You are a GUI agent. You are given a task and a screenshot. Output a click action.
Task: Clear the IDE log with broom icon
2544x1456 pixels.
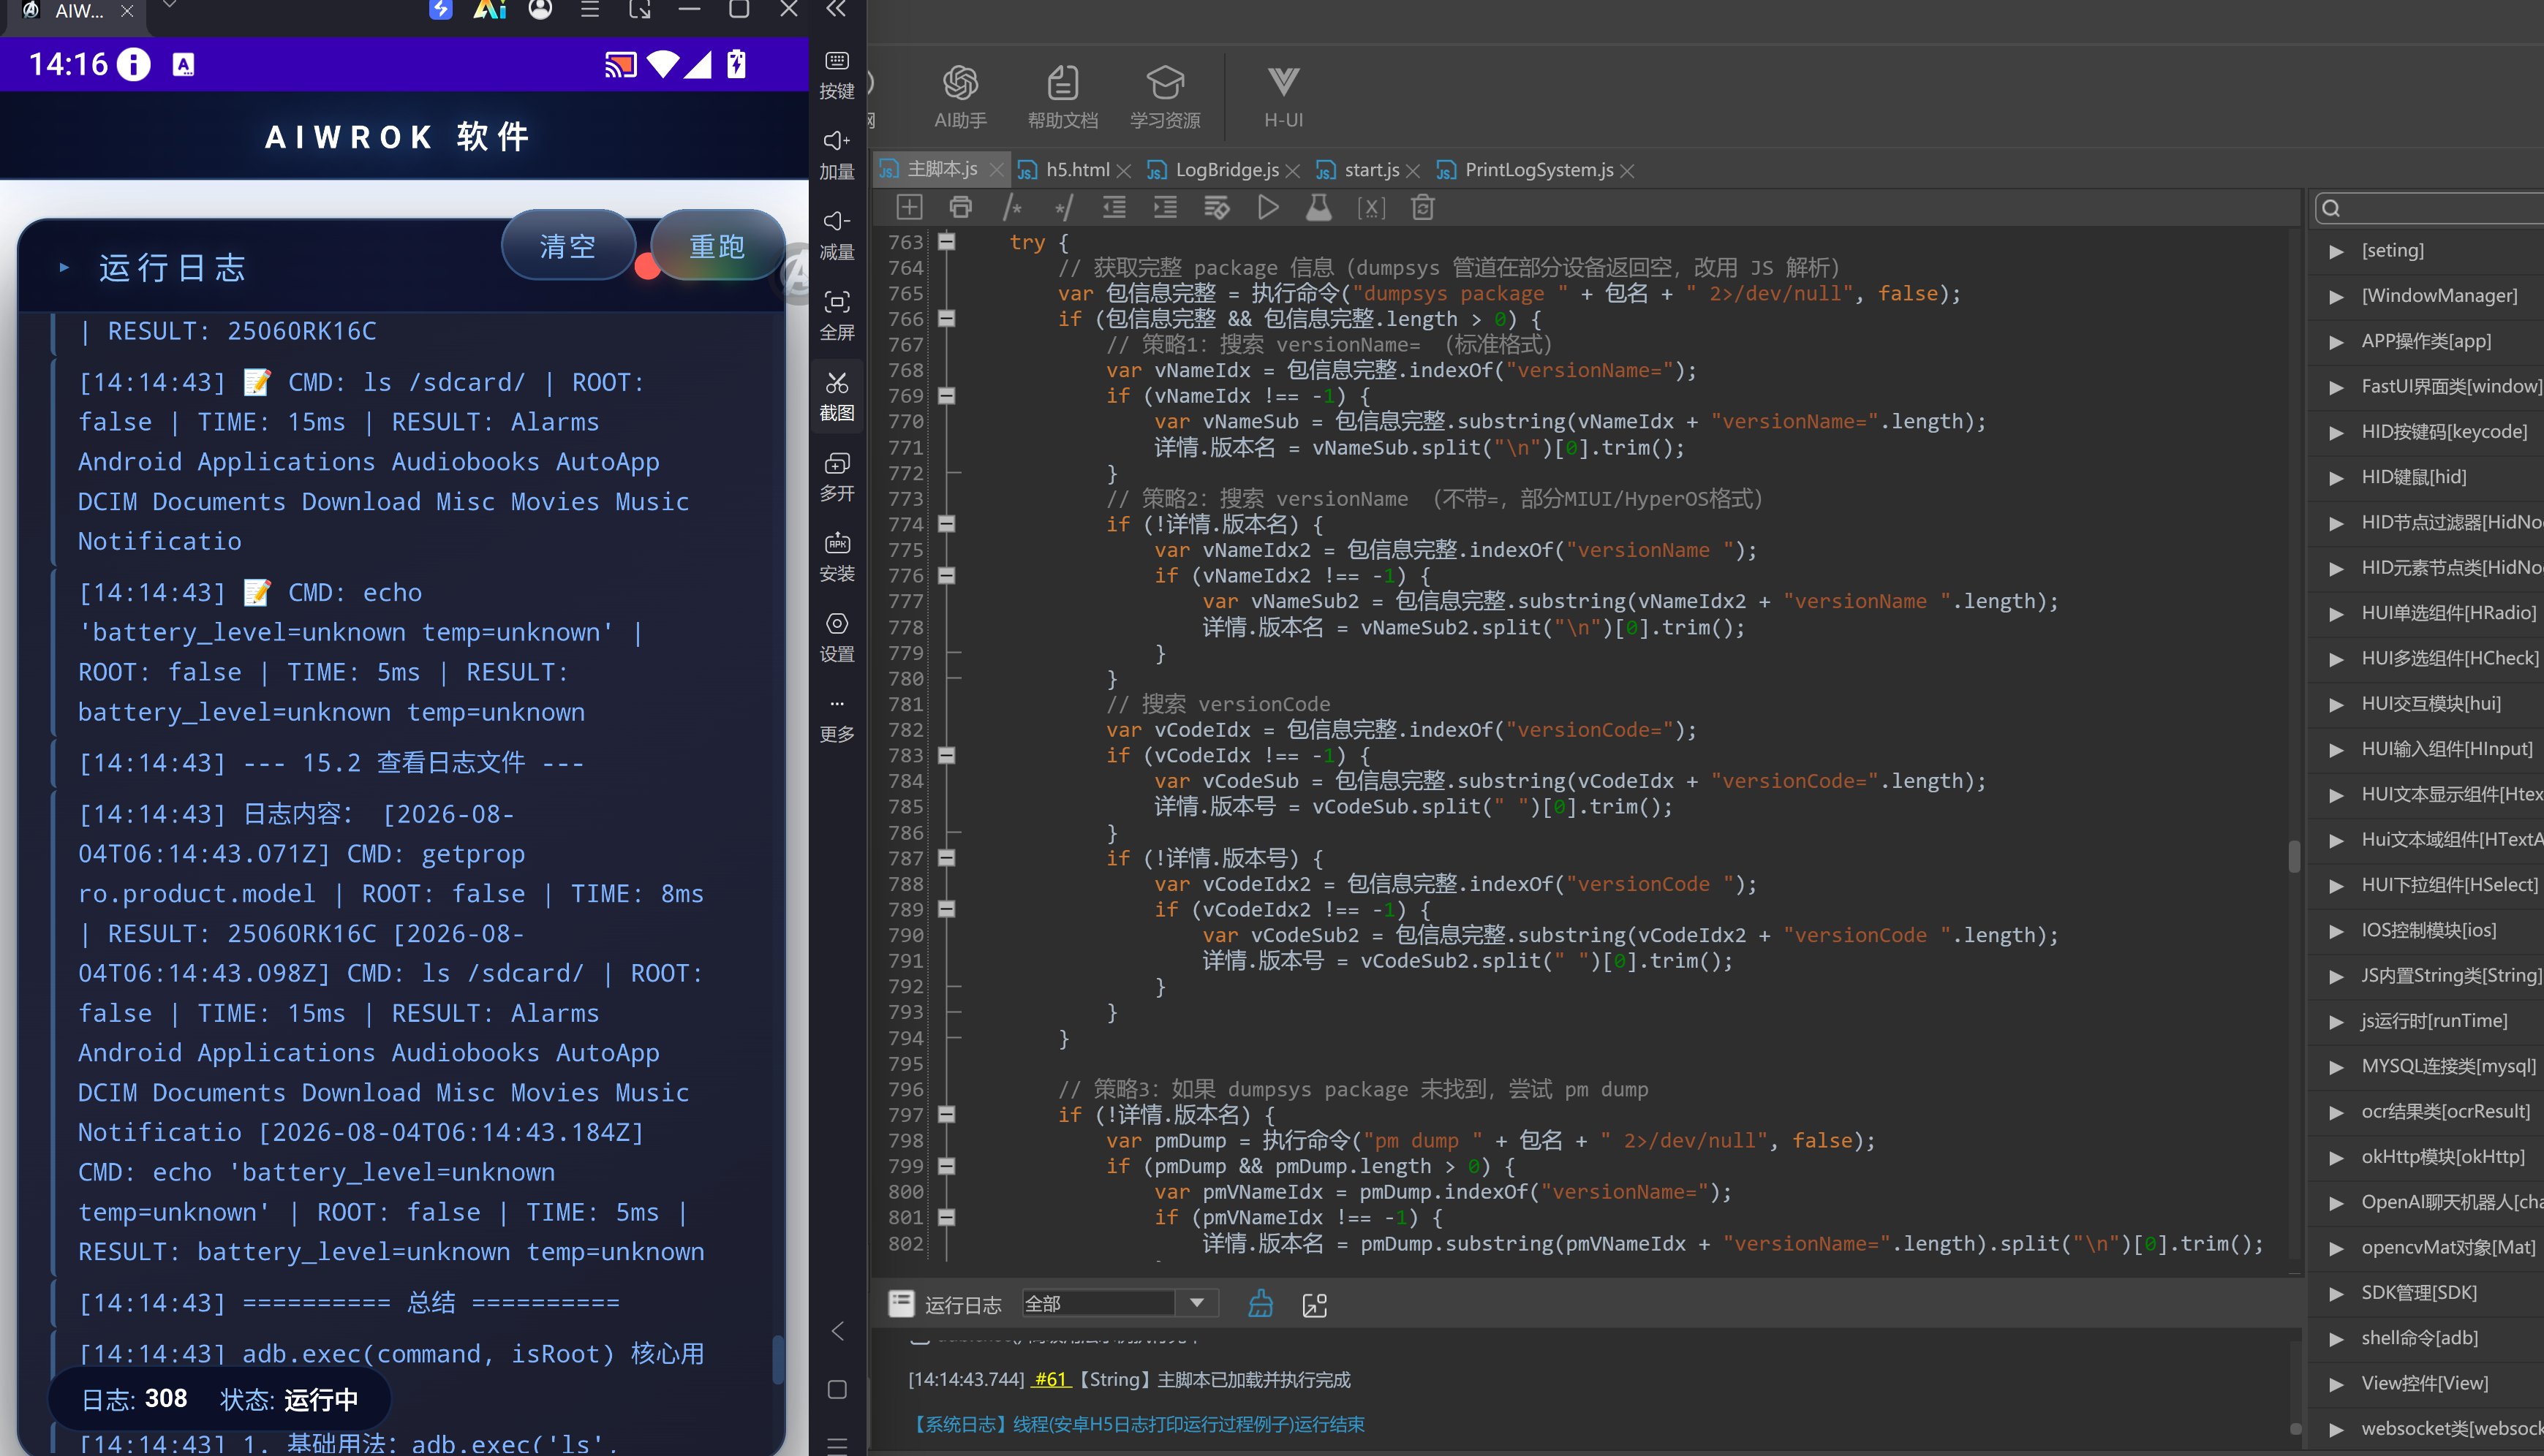click(x=1261, y=1303)
